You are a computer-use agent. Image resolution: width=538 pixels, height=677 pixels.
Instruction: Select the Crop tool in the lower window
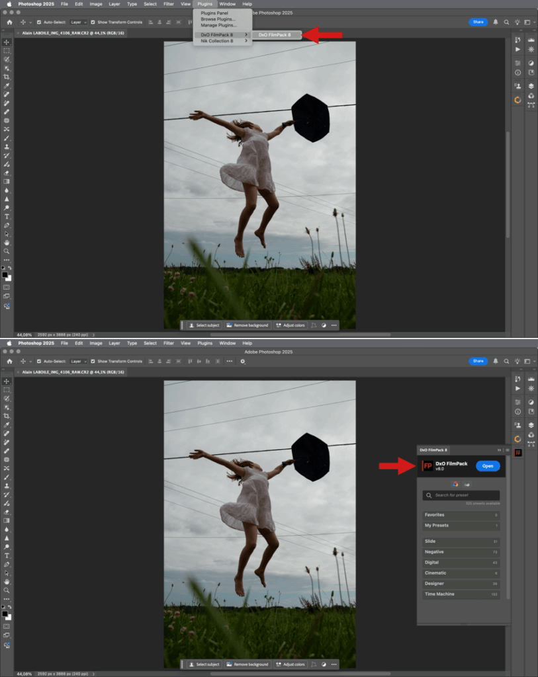tap(7, 416)
